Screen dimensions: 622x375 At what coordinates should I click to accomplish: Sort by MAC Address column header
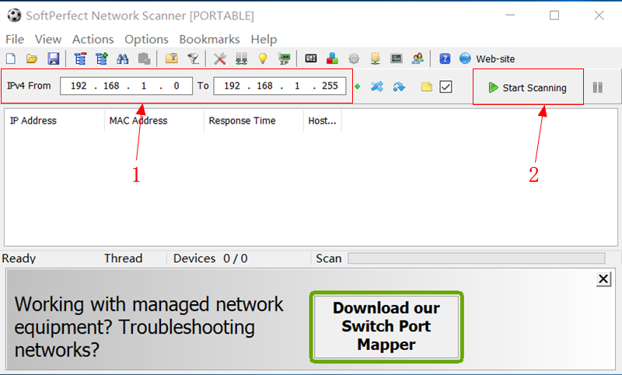154,121
